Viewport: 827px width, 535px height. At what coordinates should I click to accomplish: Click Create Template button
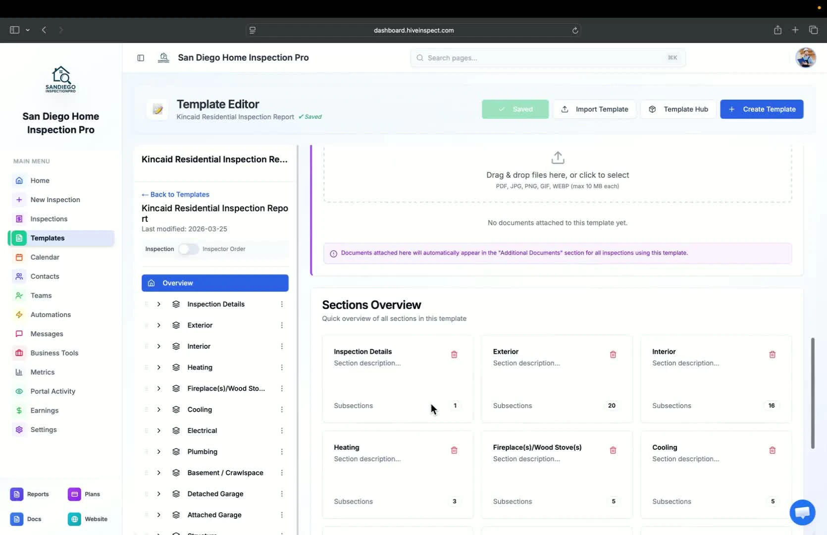[762, 109]
